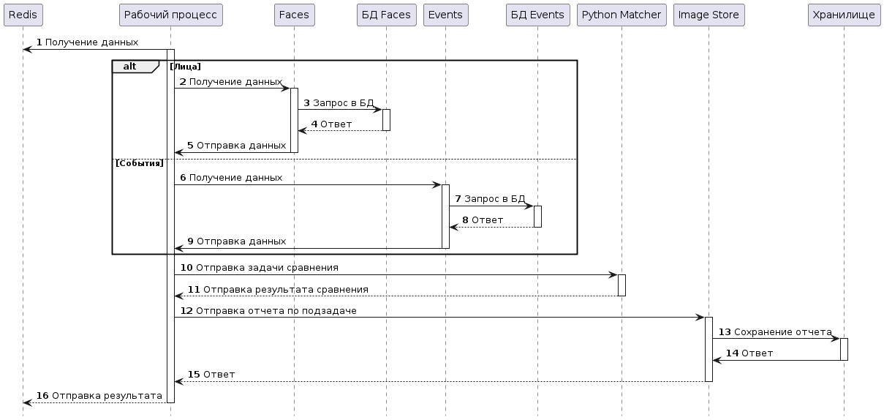
Task: Select message 11 Отправка результата сравнения
Action: (278, 290)
